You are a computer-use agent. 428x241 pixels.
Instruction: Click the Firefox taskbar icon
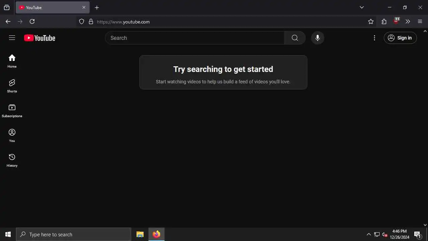(x=156, y=234)
